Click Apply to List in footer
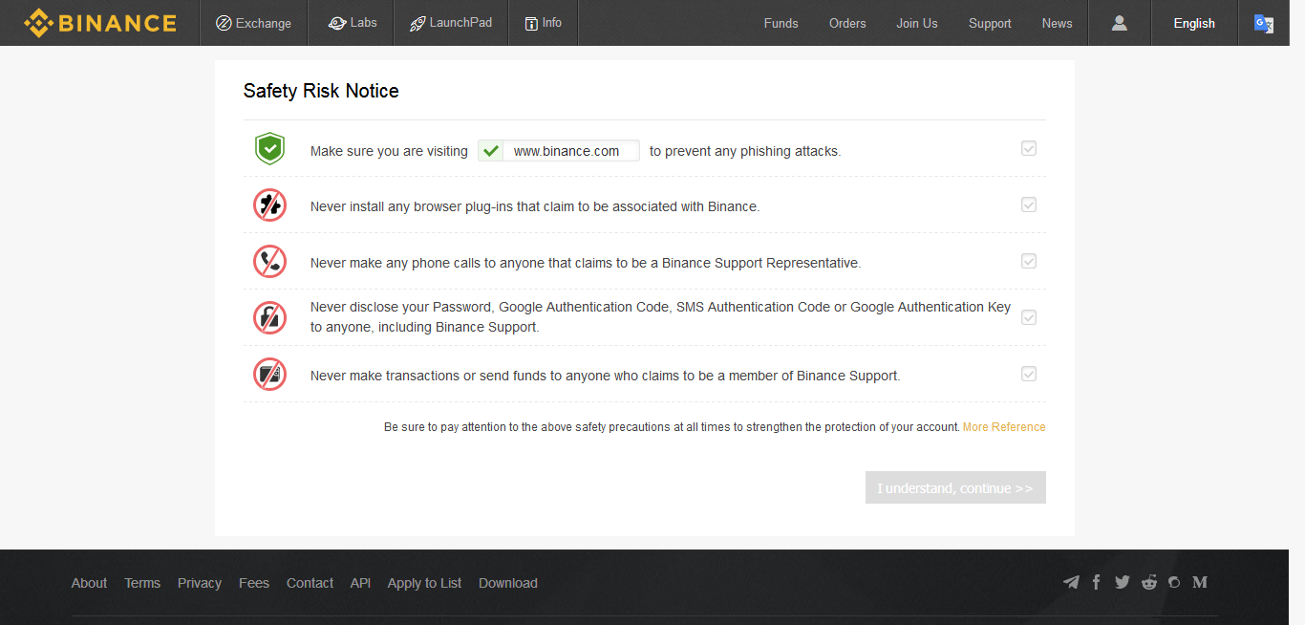Viewport: 1305px width, 625px height. point(424,583)
